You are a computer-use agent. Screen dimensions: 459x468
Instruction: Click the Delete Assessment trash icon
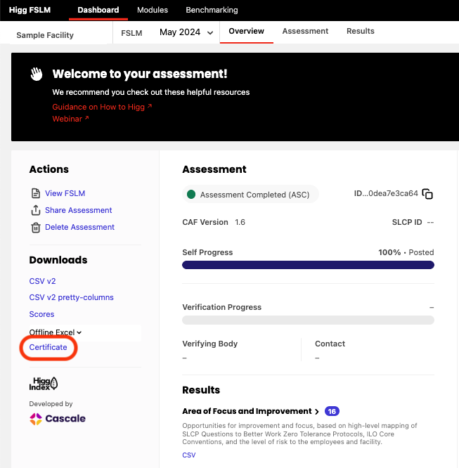tap(36, 228)
